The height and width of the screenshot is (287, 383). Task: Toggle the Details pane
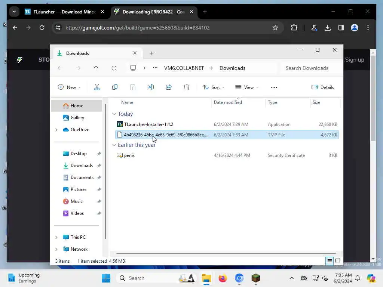(323, 87)
